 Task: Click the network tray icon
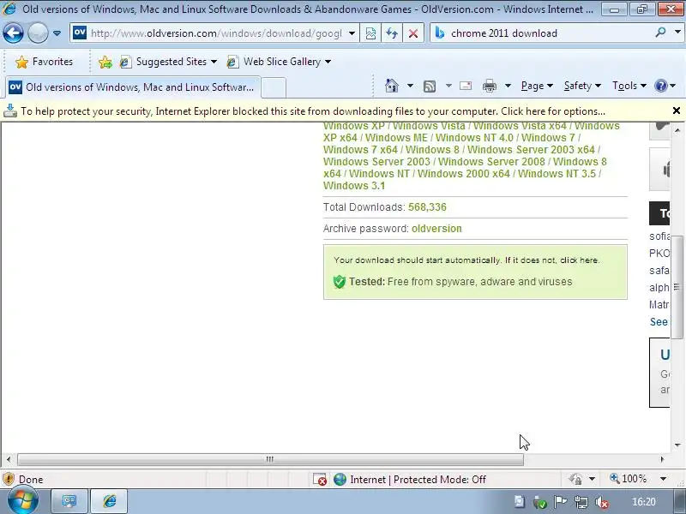pos(581,502)
